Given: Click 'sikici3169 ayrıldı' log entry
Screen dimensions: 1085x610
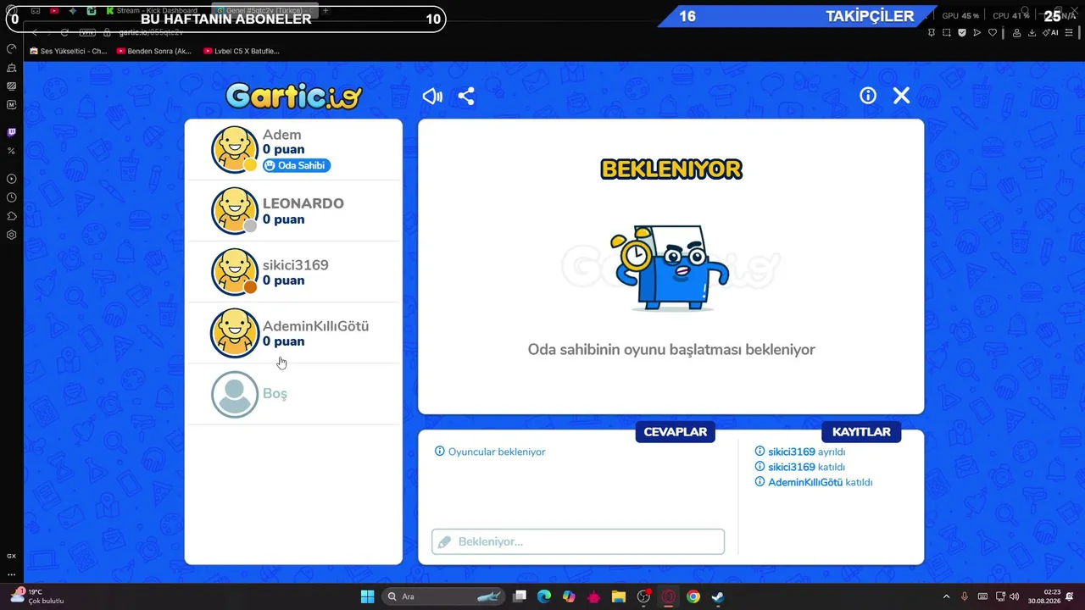Looking at the screenshot, I should pos(800,452).
